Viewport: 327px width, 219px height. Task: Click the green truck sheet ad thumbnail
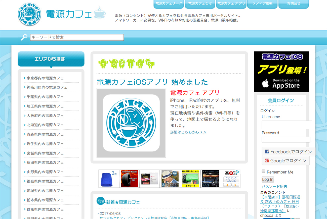point(190,179)
